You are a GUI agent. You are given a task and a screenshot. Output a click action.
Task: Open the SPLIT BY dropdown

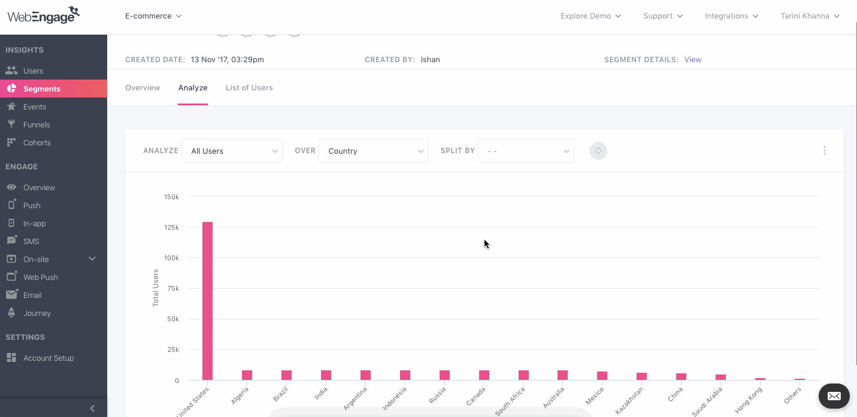click(x=525, y=151)
